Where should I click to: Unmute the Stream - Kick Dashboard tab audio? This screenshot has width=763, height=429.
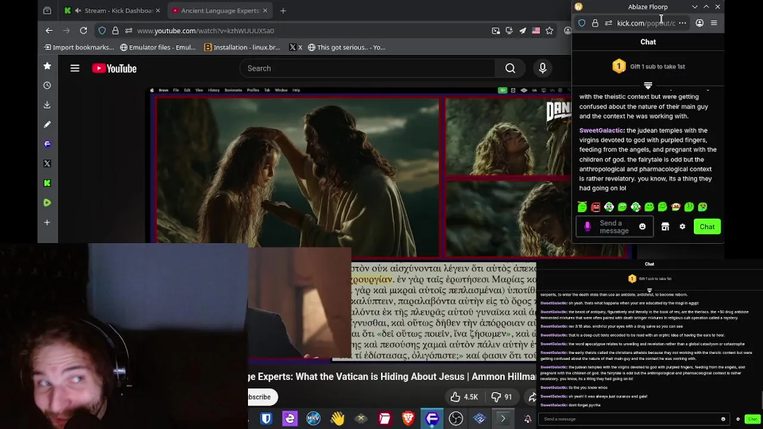pos(77,10)
